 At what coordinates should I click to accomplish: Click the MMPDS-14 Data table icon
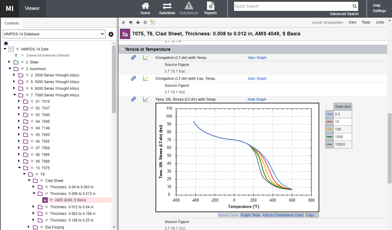click(x=11, y=49)
